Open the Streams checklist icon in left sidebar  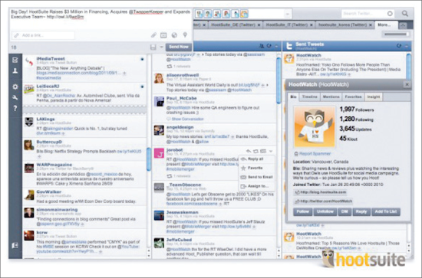15,60
